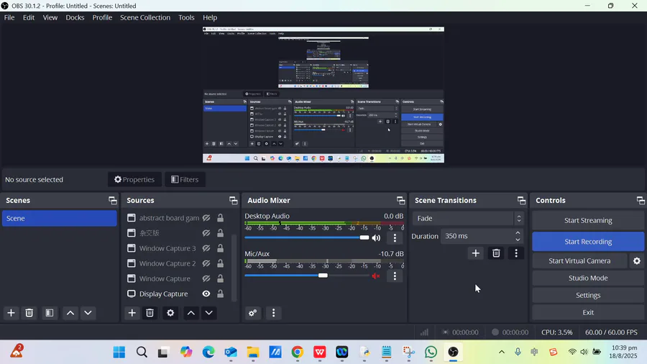Undock the Audio Mixer panel
The width and height of the screenshot is (647, 364).
click(x=400, y=200)
